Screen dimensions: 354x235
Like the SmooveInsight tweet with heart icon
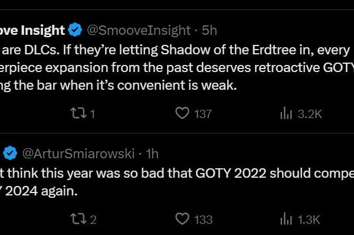[182, 113]
